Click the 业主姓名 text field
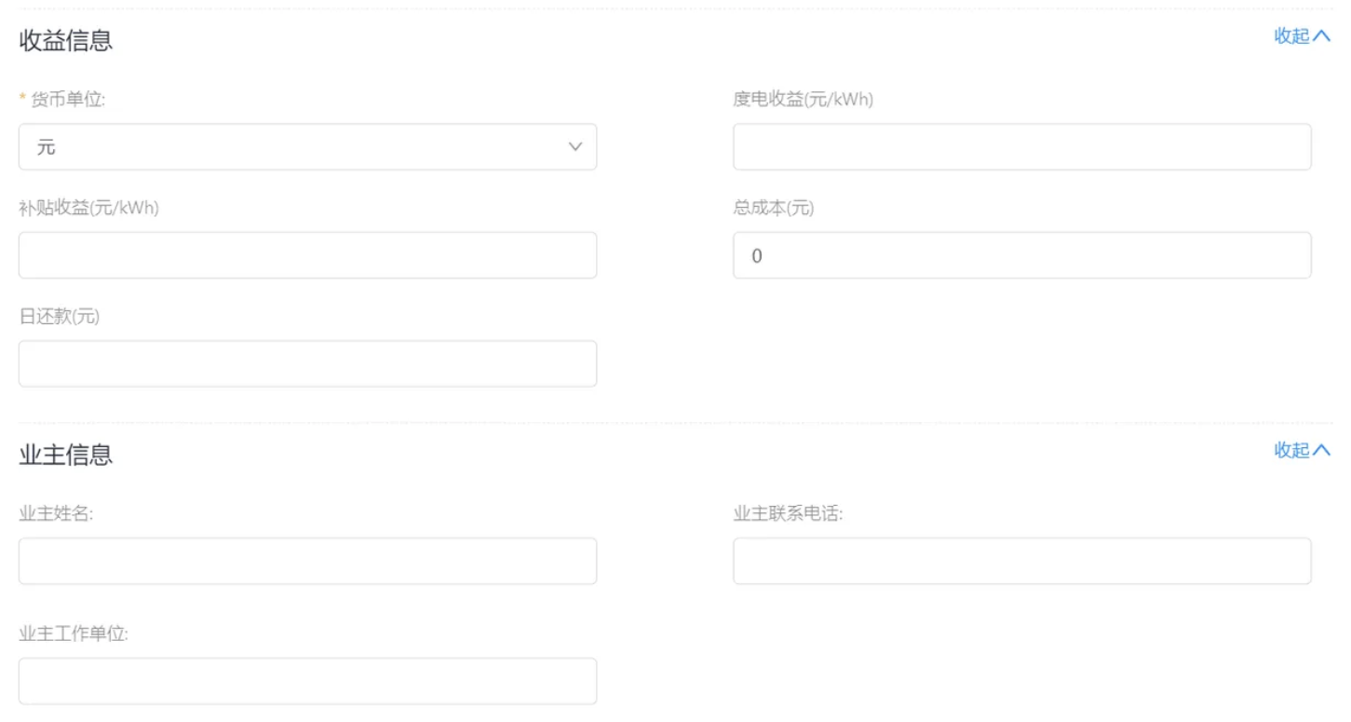 (307, 561)
